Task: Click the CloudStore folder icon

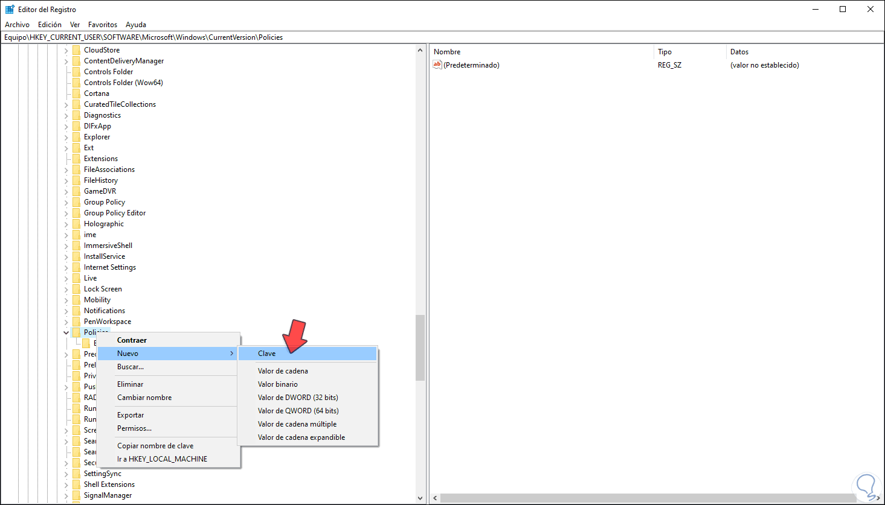Action: (76, 50)
